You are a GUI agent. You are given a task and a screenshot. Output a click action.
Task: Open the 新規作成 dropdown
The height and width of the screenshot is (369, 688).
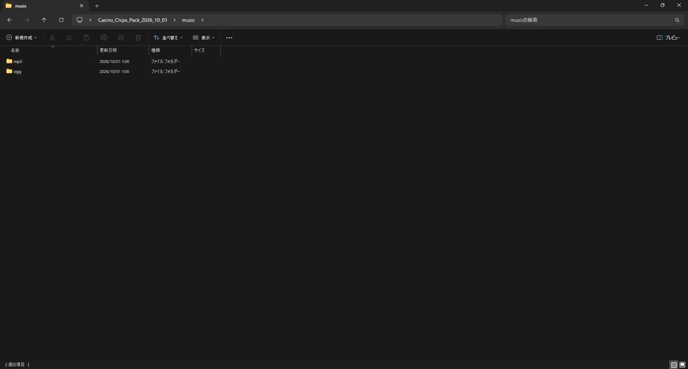(x=21, y=38)
